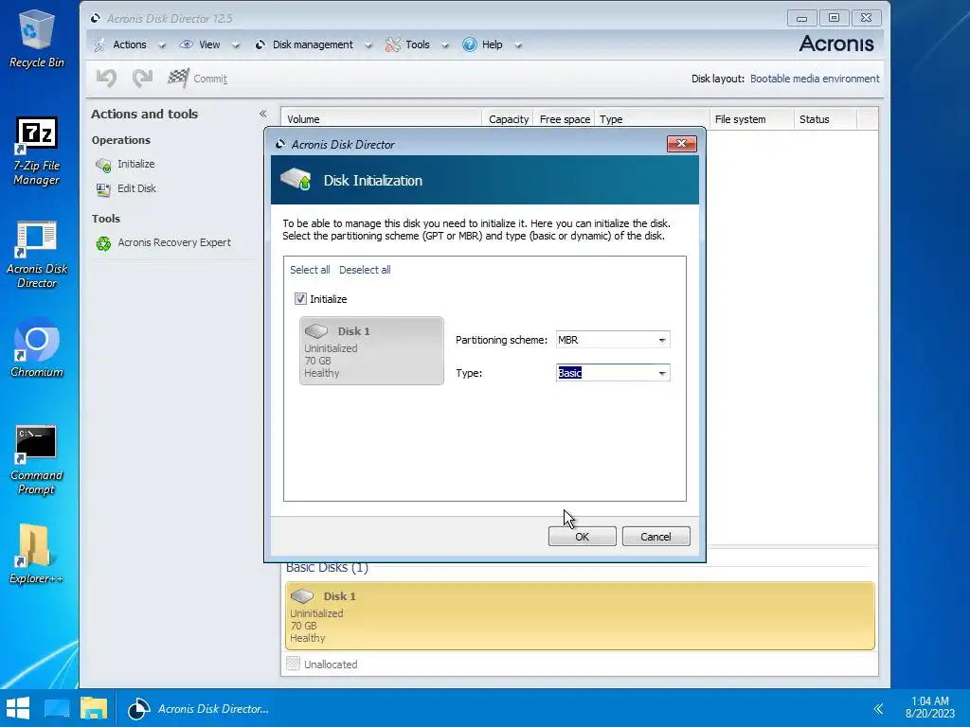Click Select all link in dialog

point(310,270)
